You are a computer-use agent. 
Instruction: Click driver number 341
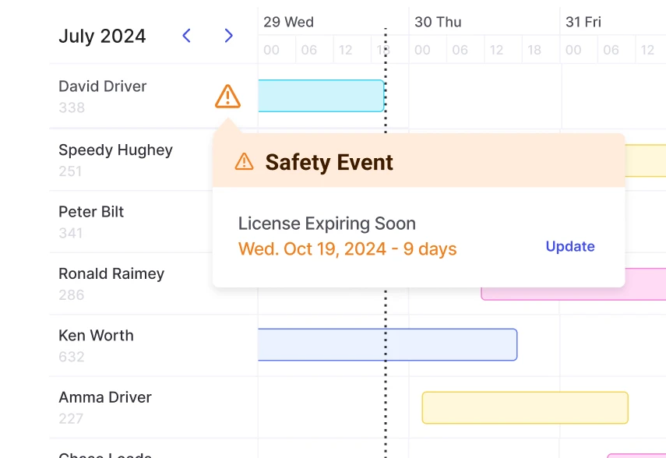tap(71, 233)
